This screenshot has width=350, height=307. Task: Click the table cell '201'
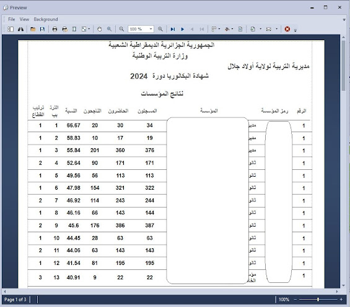(95, 150)
